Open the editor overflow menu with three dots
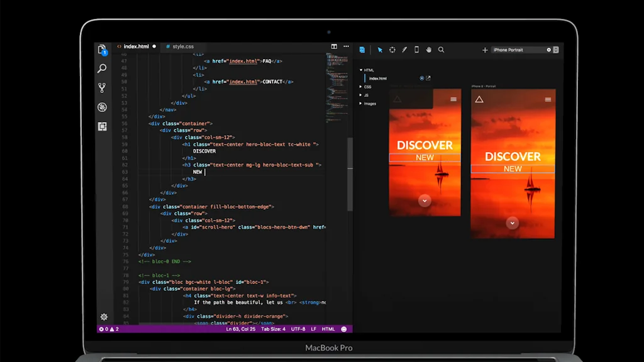 click(346, 46)
